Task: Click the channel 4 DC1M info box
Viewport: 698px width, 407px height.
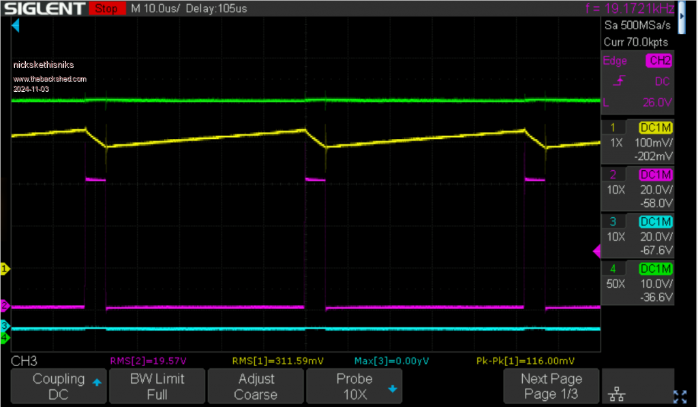Action: coord(655,268)
